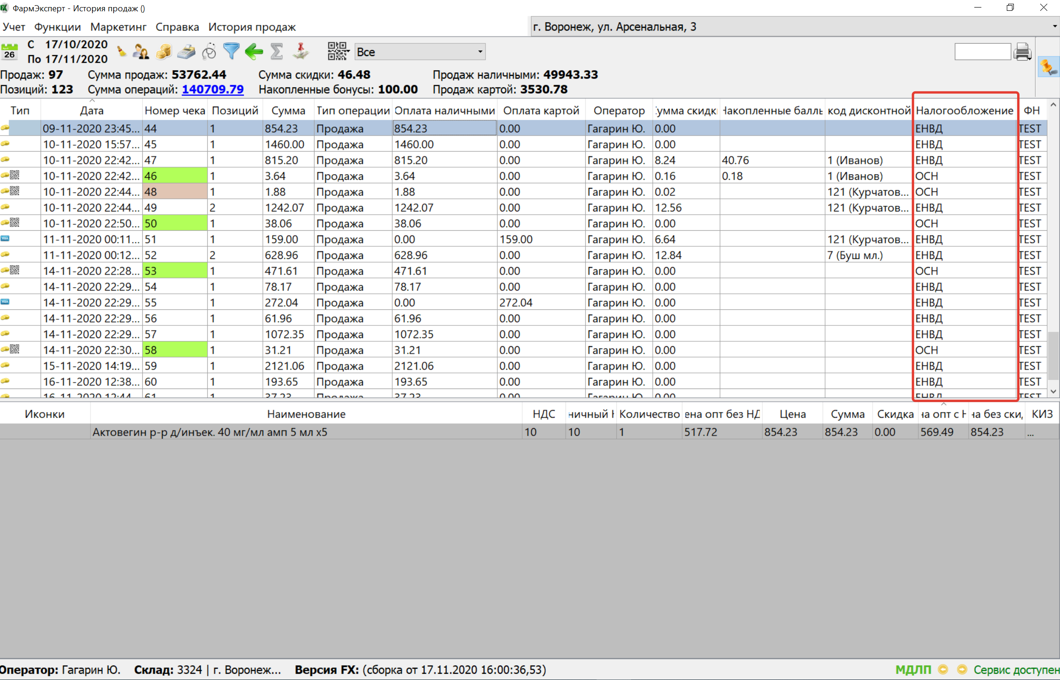Open the QR code dropdown button

tap(338, 51)
